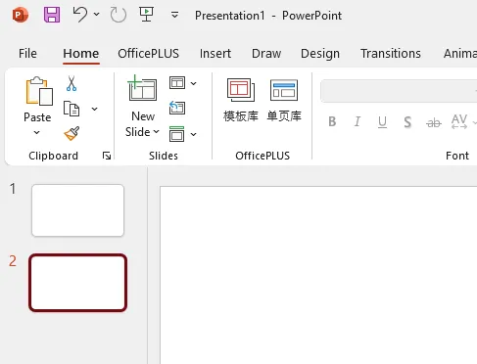Reset slide layout icon

tap(177, 108)
